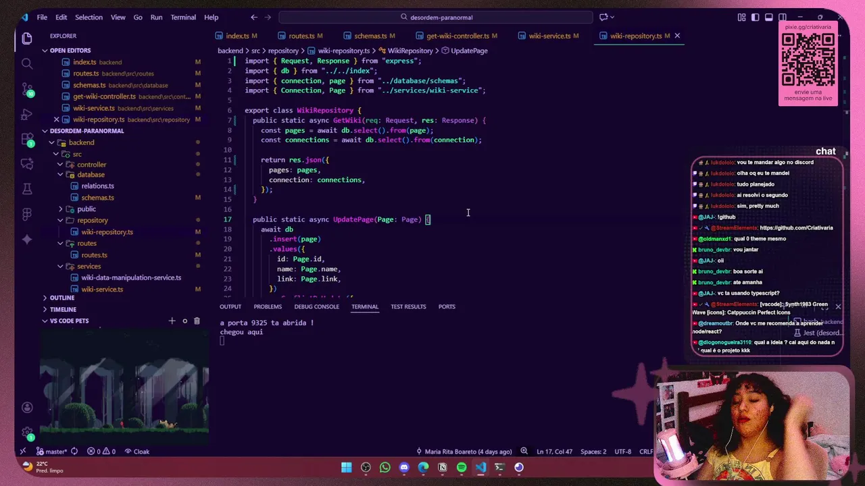
Task: Open the Testing flask view
Action: click(x=27, y=188)
